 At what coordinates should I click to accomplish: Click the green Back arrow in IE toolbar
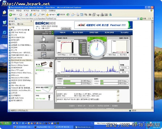click(x=10, y=15)
